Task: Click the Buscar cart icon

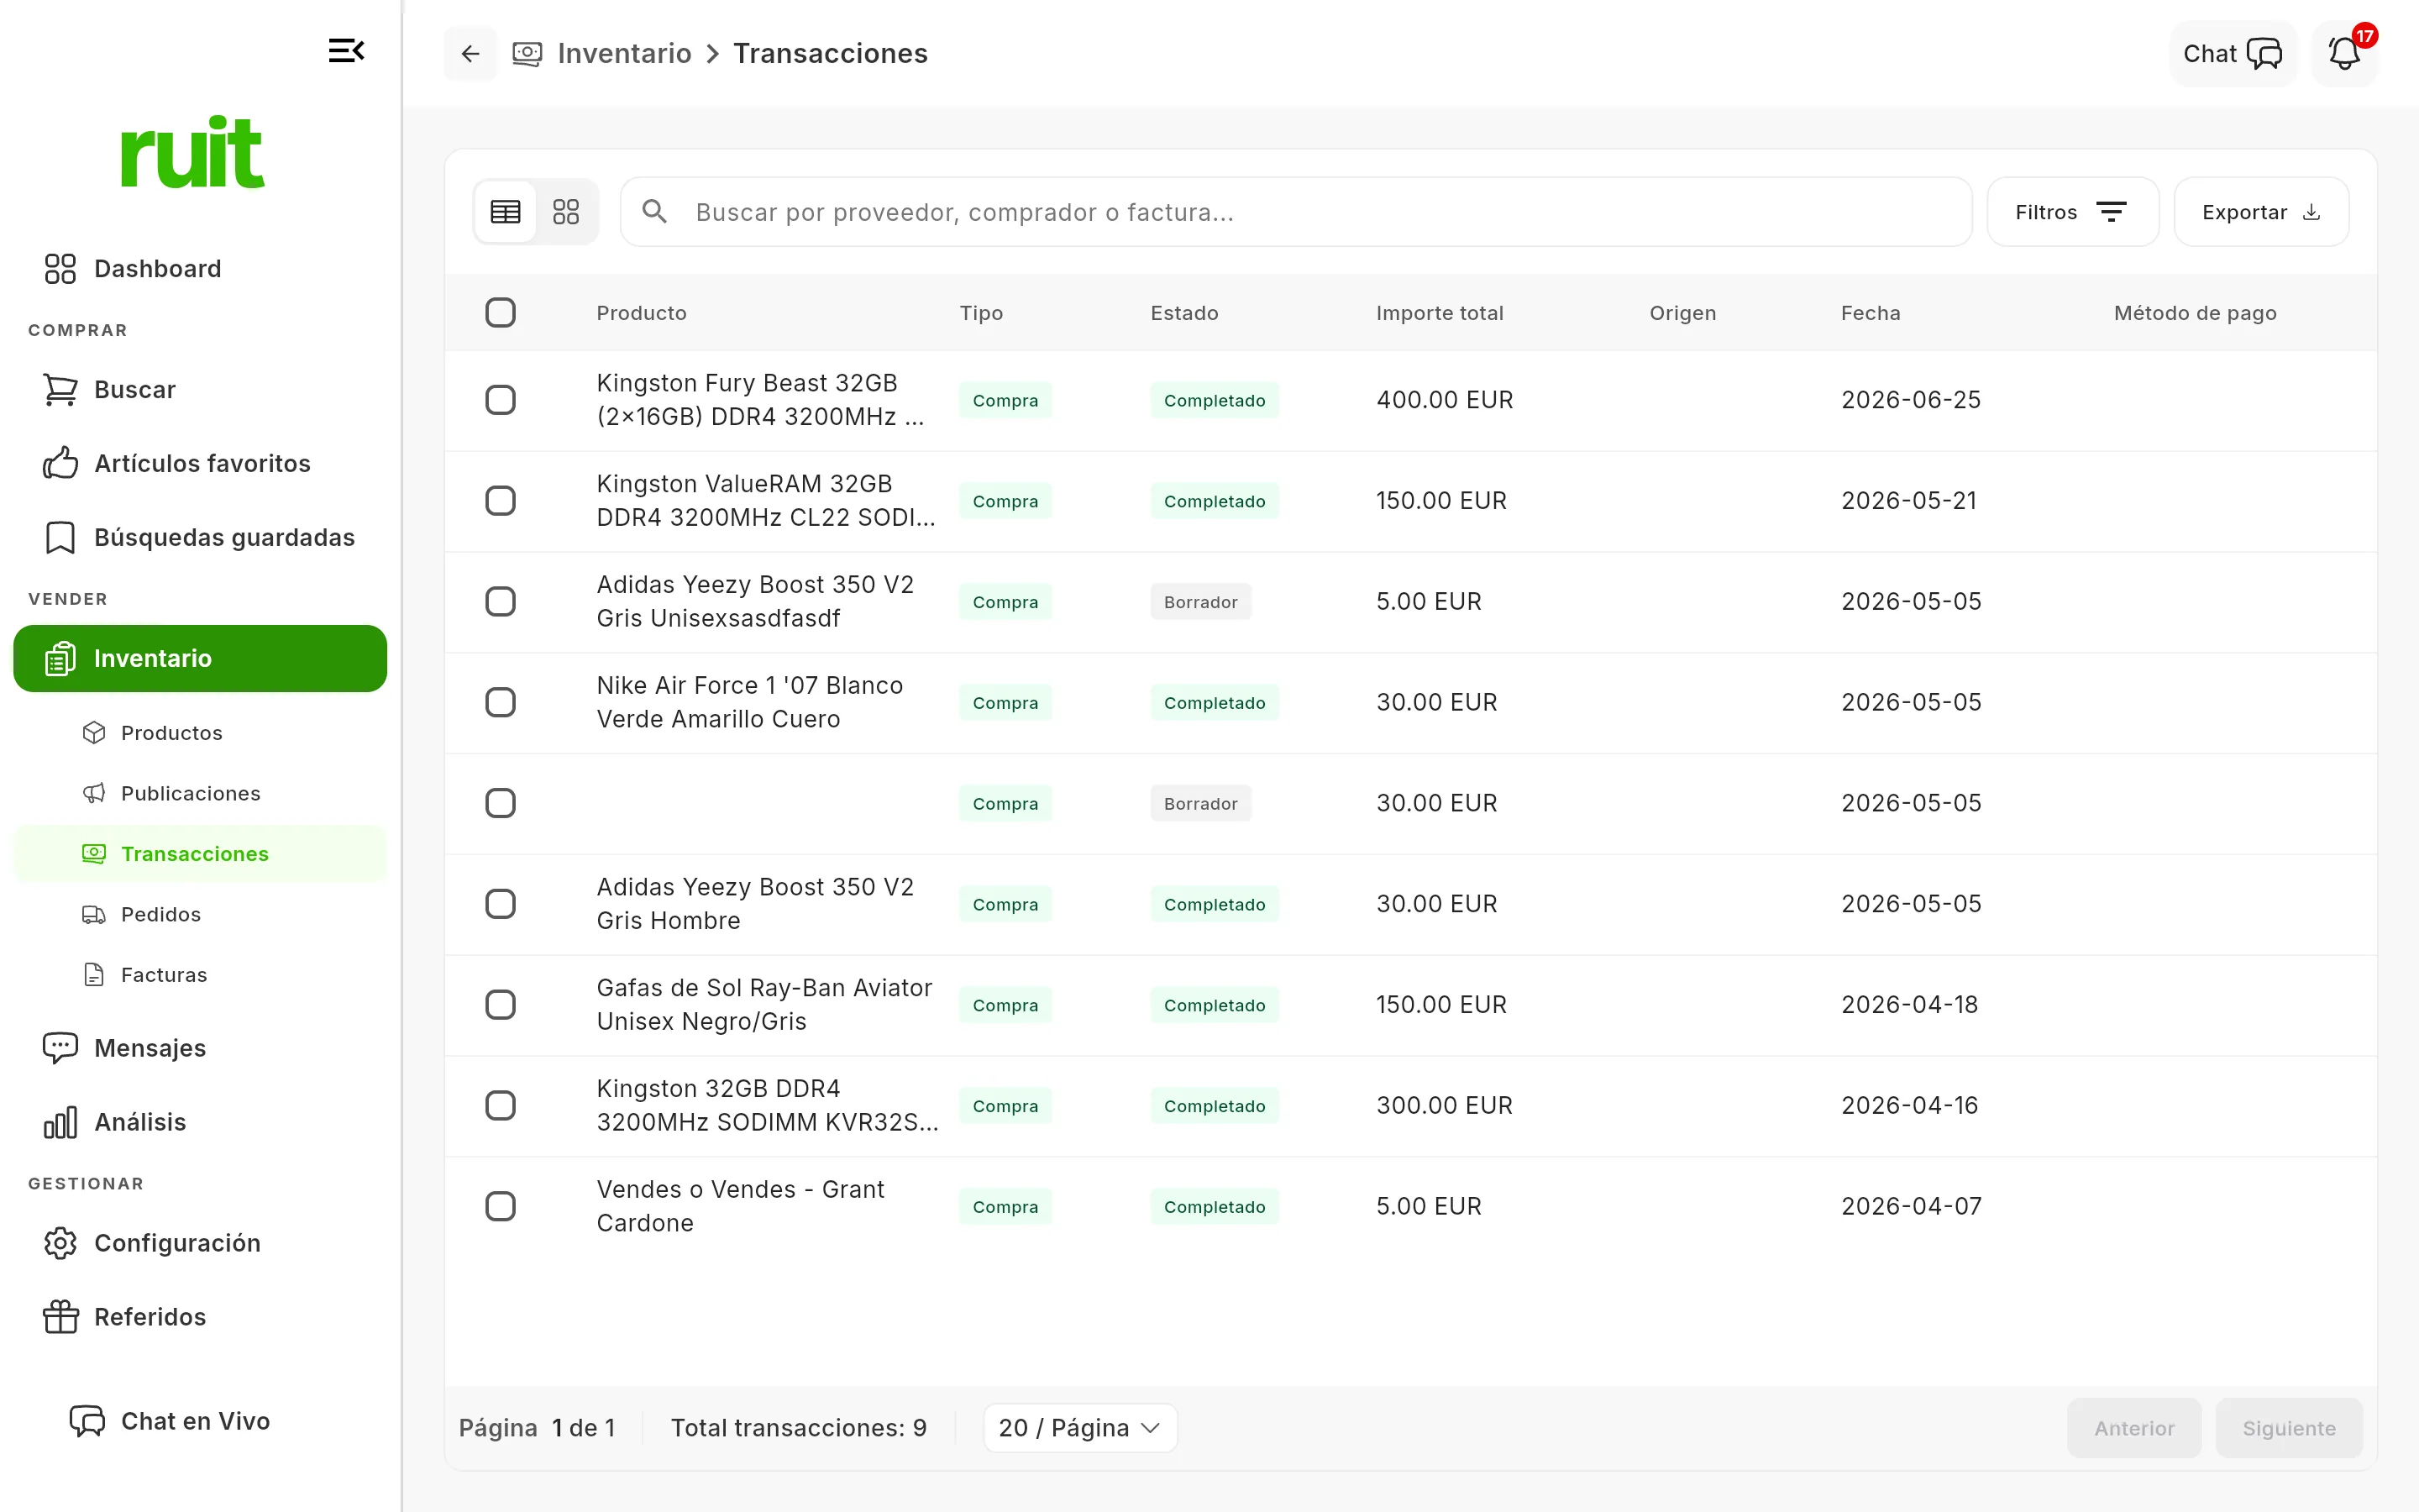Action: (60, 390)
